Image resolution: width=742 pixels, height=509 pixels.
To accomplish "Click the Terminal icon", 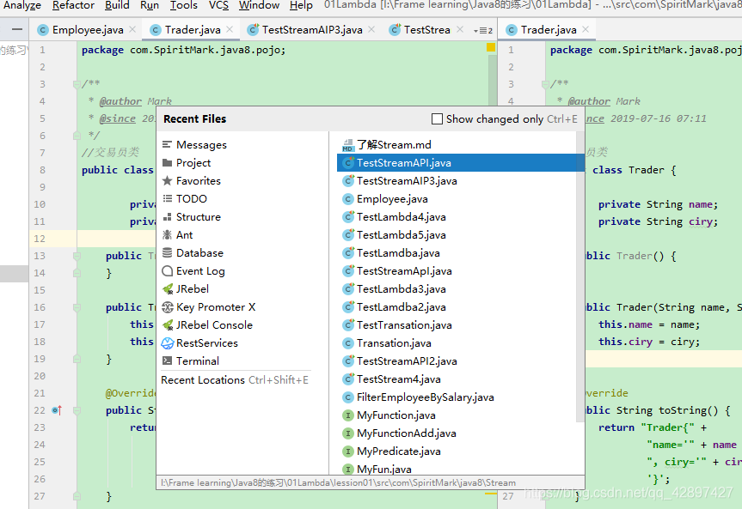I will click(x=167, y=361).
